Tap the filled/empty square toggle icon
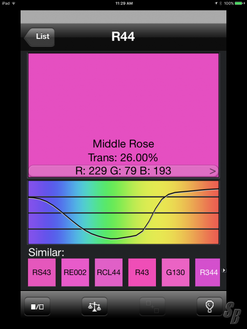Viewport: 247px width, 329px height. coord(37,307)
